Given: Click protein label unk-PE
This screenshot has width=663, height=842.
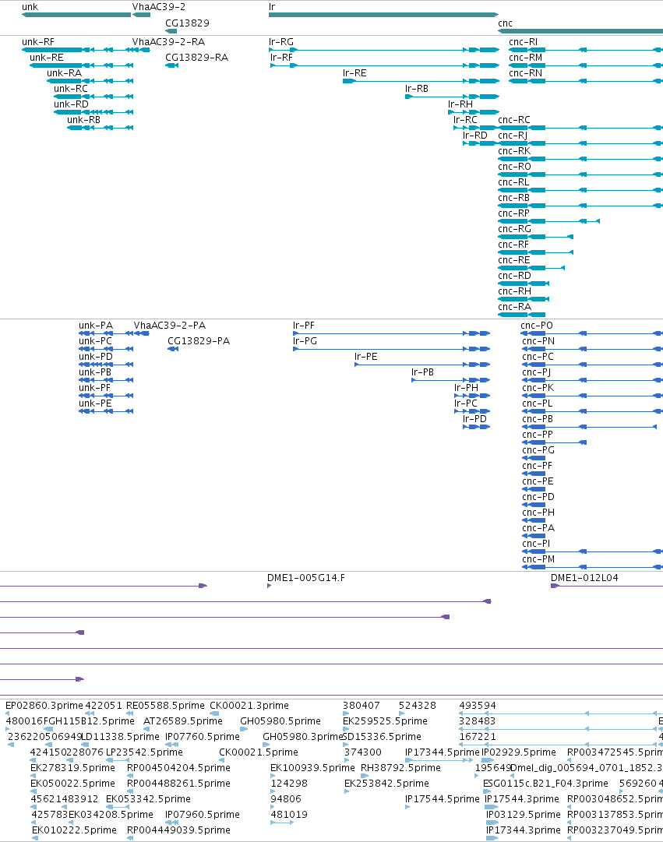Looking at the screenshot, I should pyautogui.click(x=95, y=403).
